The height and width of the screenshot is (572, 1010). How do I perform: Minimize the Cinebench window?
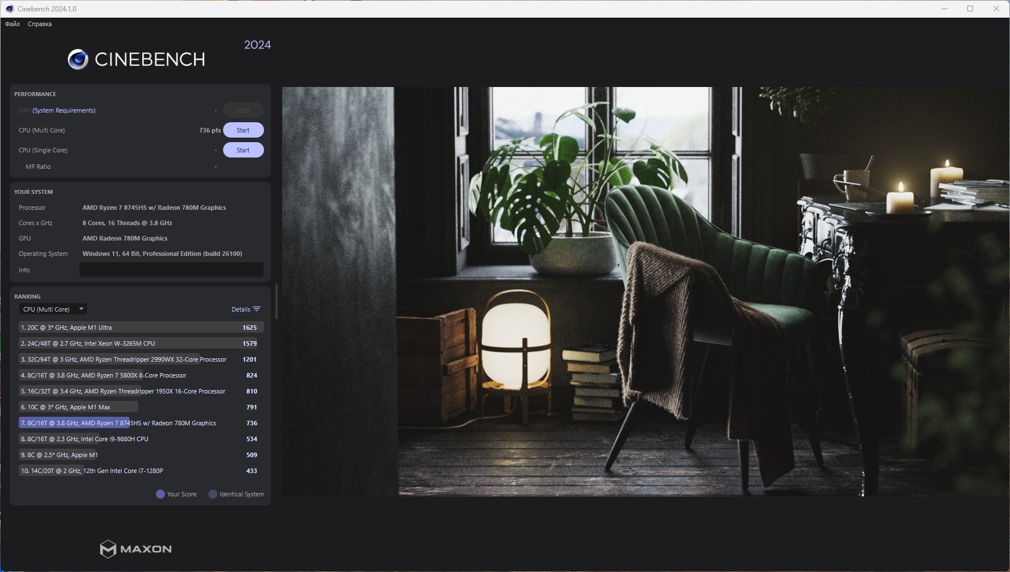click(x=945, y=9)
